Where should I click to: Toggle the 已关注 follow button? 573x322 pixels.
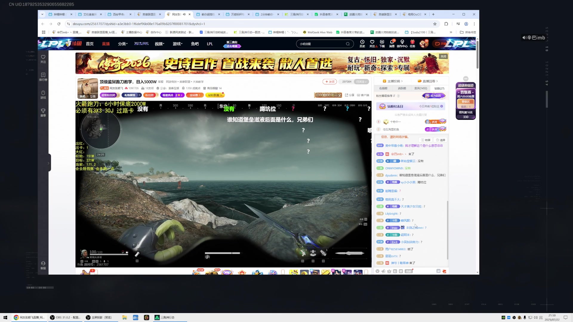(x=361, y=82)
